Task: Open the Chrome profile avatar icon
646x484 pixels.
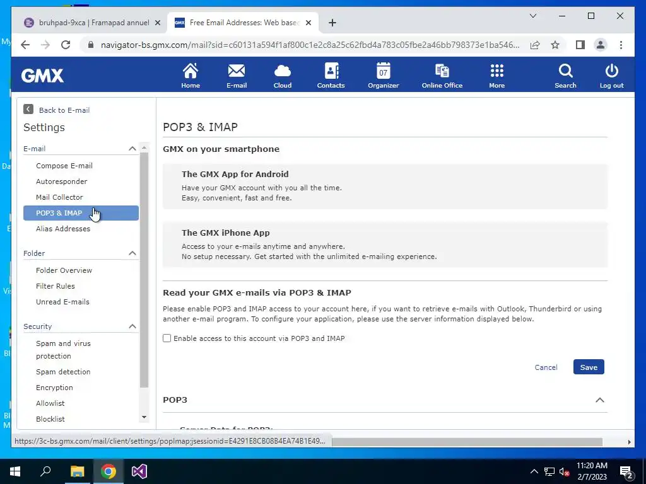Action: tap(601, 45)
